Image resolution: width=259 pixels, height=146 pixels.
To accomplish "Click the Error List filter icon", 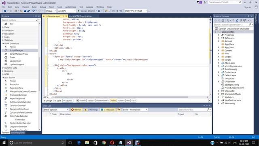I will (x=119, y=110).
